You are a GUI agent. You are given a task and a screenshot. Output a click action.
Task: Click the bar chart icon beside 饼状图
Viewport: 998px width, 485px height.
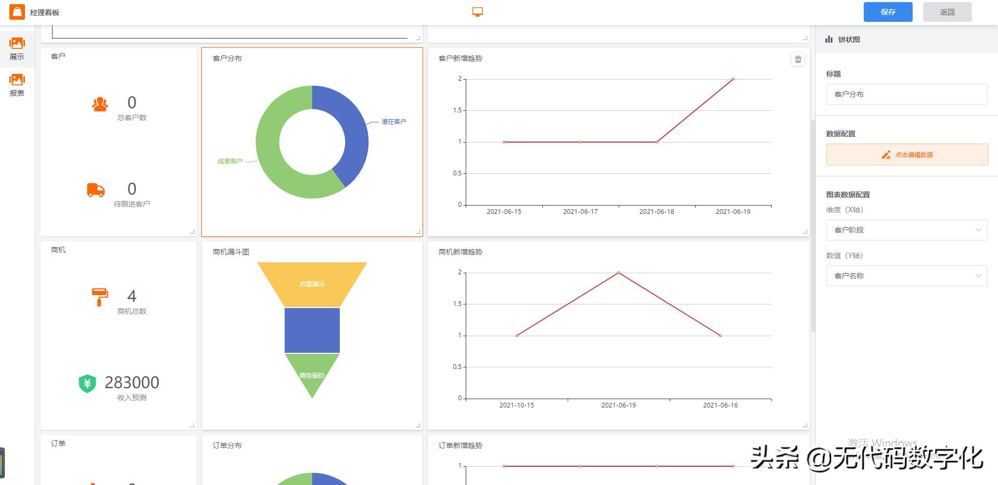(x=829, y=40)
